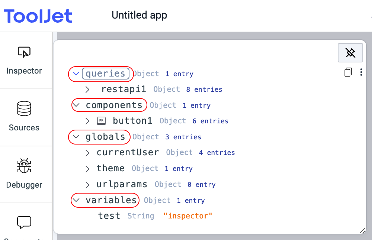
Task: Collapse the components node
Action: click(x=77, y=105)
